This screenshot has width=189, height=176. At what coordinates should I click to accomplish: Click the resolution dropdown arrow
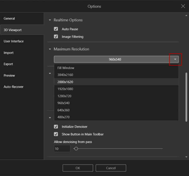pyautogui.click(x=175, y=60)
